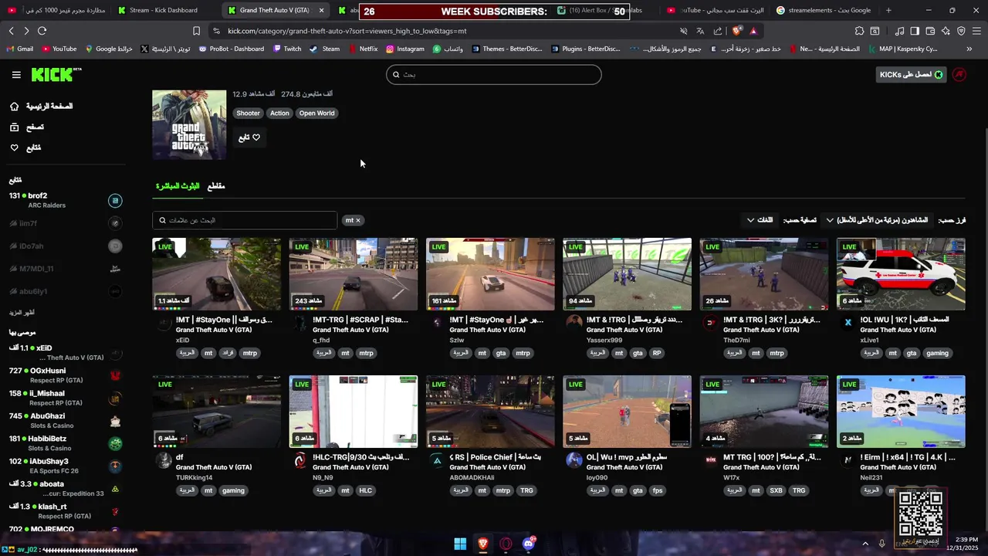Go back in browser history
The image size is (988, 556).
point(11,31)
